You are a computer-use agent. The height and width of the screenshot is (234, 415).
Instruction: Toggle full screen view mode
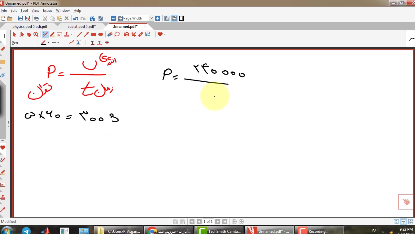pos(181,18)
